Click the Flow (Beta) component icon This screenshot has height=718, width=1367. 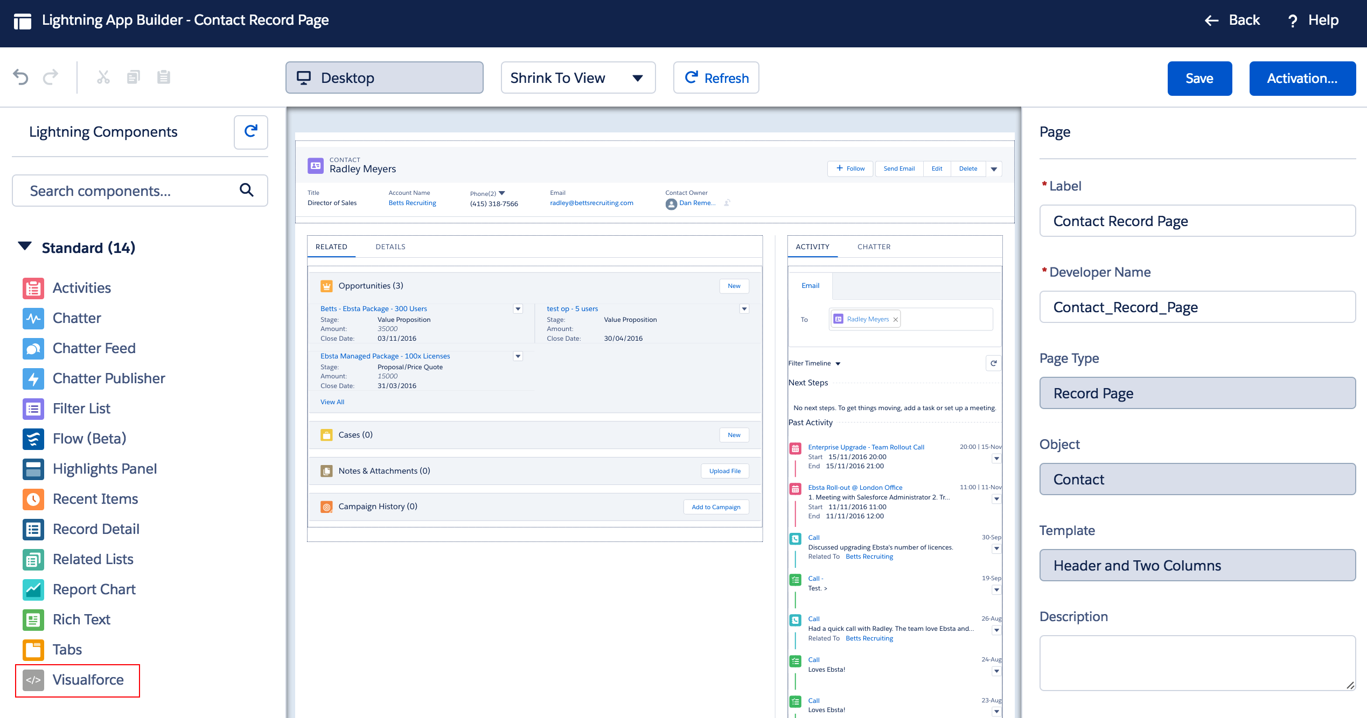click(x=33, y=439)
